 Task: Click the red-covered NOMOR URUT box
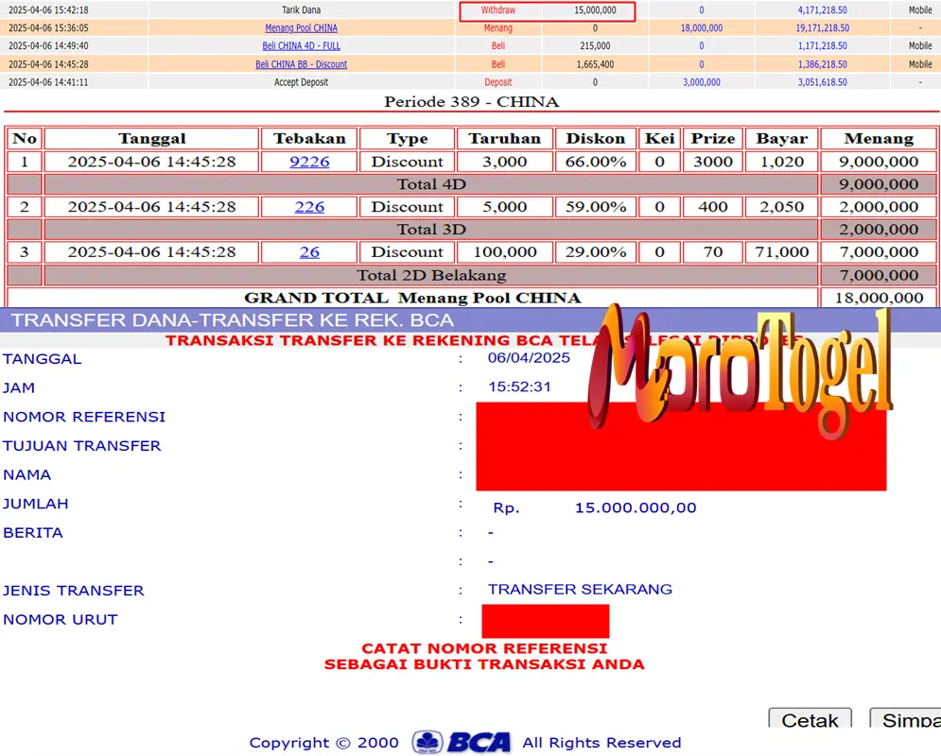click(x=545, y=620)
